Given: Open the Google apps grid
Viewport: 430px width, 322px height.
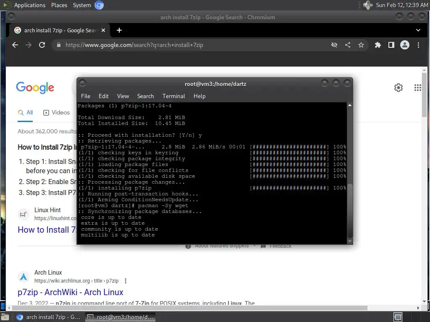Looking at the screenshot, I should 418,88.
